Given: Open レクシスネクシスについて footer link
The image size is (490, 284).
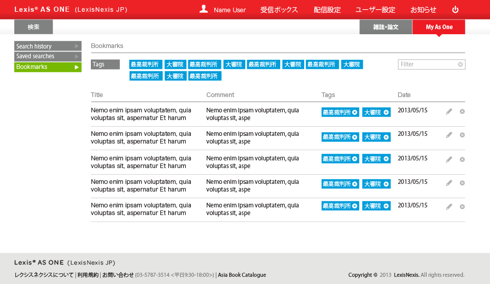Looking at the screenshot, I should point(44,275).
